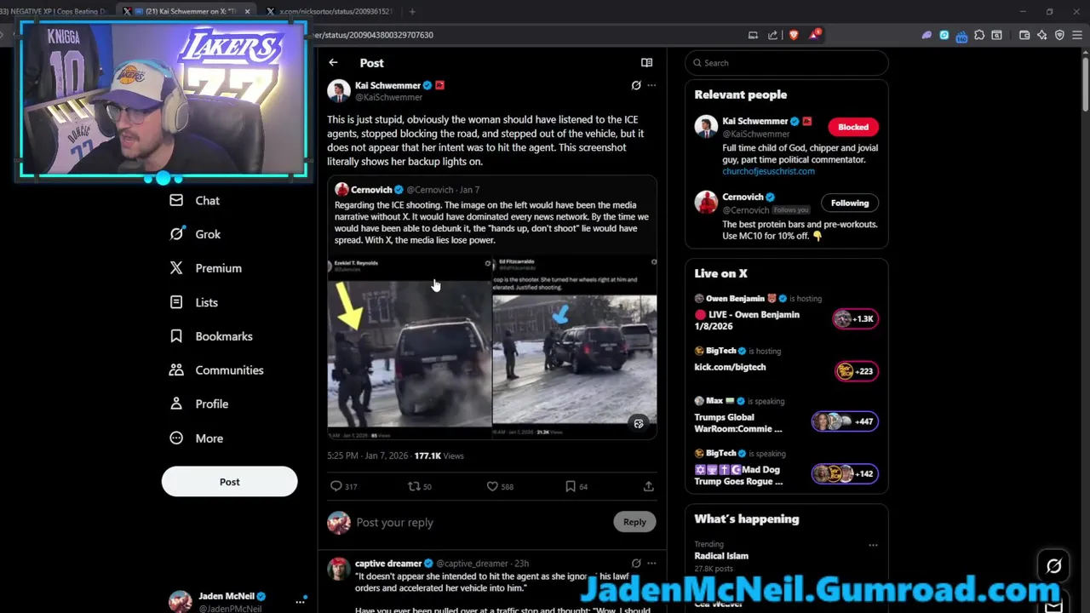Open Chat from the sidebar

coord(194,201)
